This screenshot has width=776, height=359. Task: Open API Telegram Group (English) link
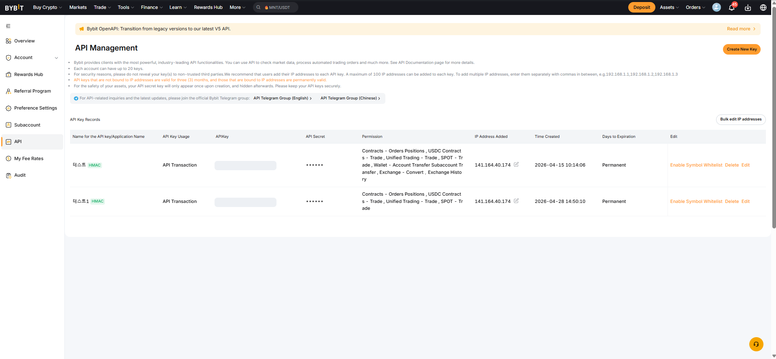tap(283, 98)
